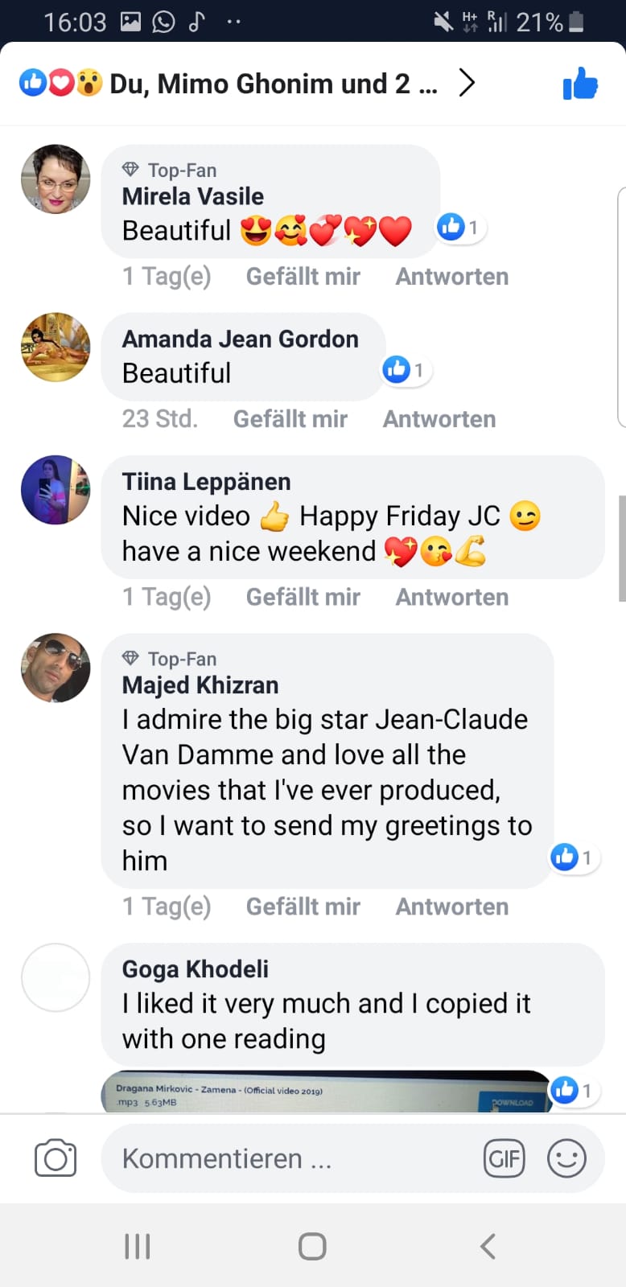Open the Android recent apps button
The image size is (626, 1287).
(138, 1246)
